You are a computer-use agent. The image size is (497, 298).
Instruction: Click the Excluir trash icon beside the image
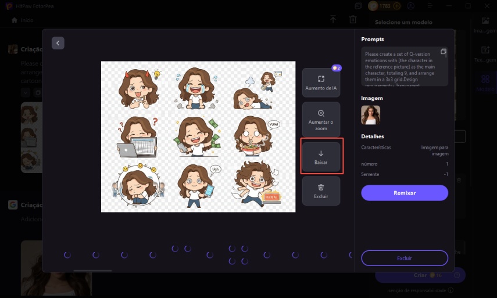321,191
